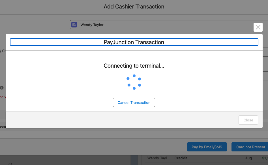Click the Aug date cell in bottom row
The width and height of the screenshot is (268, 165).
pyautogui.click(x=250, y=158)
